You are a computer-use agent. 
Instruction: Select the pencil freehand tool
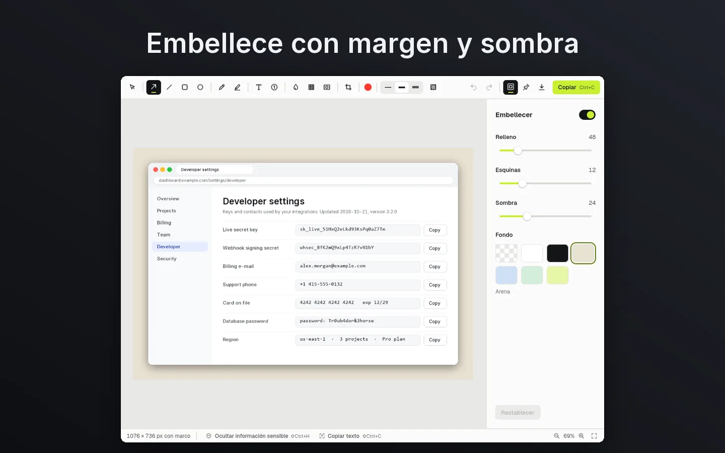tap(222, 87)
